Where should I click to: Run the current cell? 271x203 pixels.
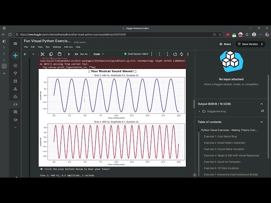click(69, 54)
